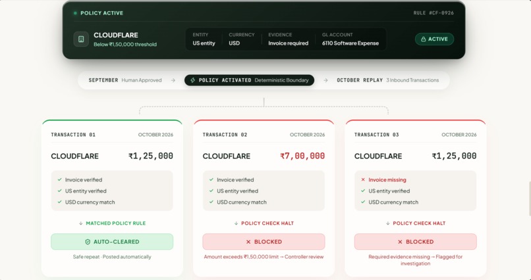Click the TRANSACTION 01 heading

coord(73,135)
